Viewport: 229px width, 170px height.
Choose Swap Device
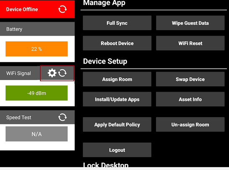pyautogui.click(x=190, y=79)
